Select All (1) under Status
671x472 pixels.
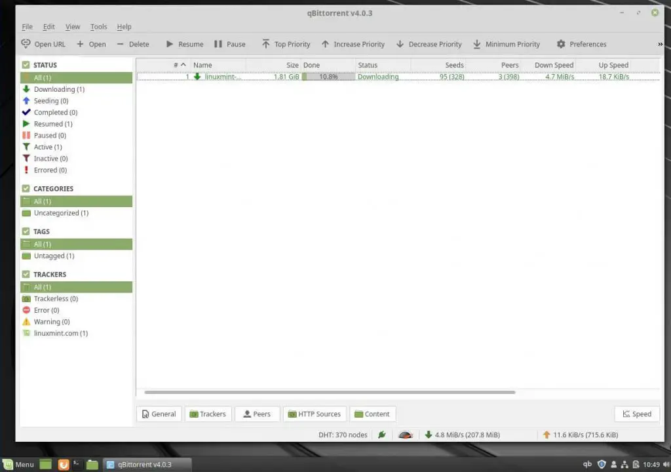point(76,77)
